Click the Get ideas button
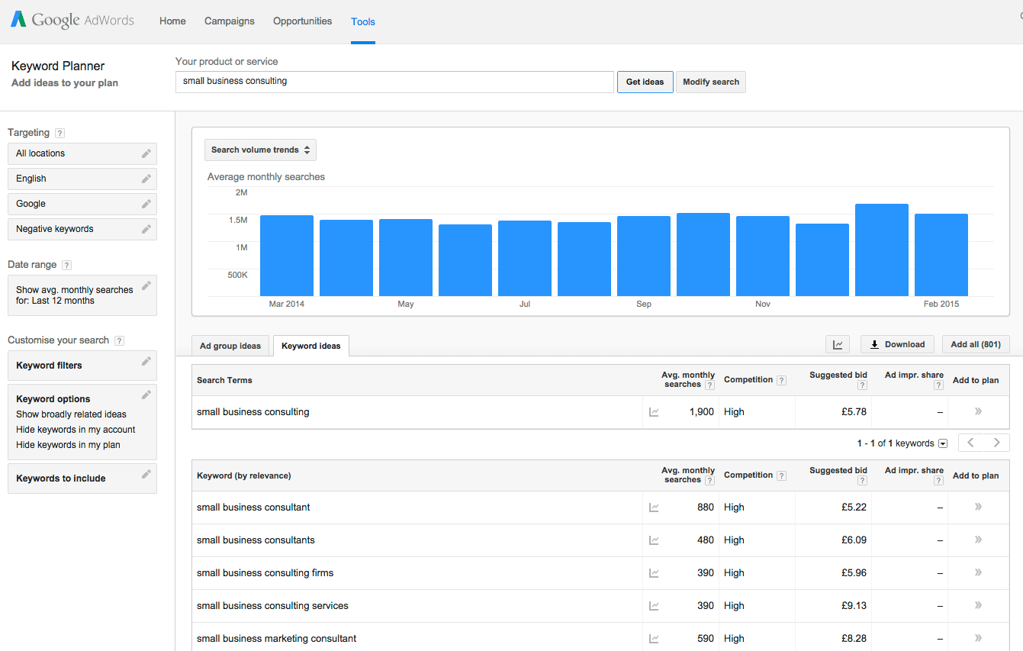This screenshot has width=1023, height=651. 645,82
